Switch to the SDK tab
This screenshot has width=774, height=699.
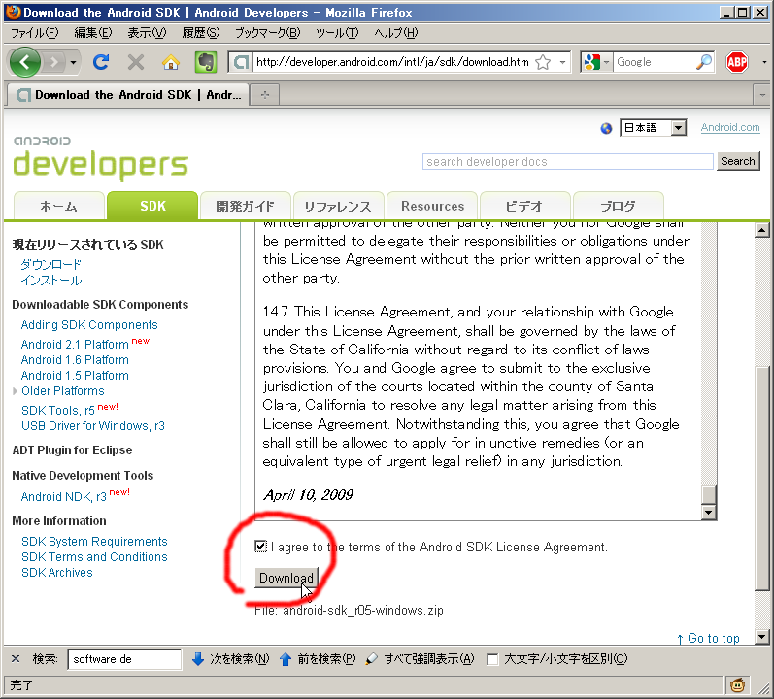[152, 206]
